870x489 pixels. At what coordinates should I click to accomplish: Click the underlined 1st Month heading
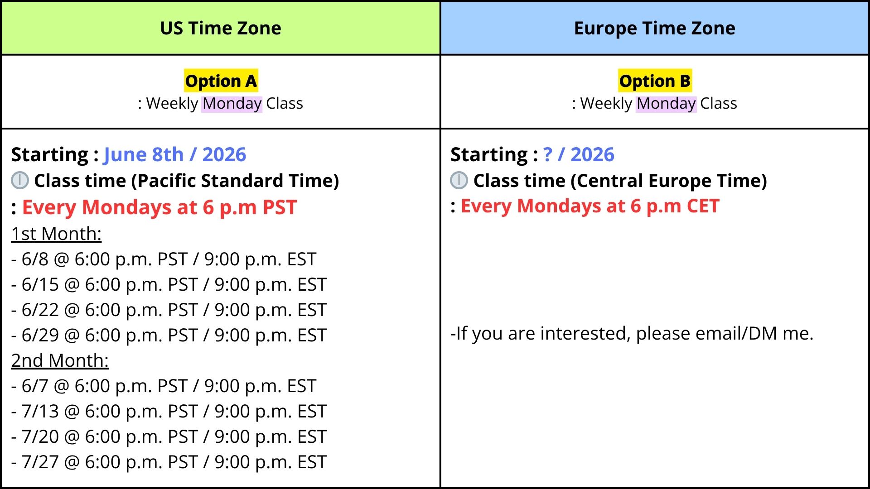(x=56, y=234)
